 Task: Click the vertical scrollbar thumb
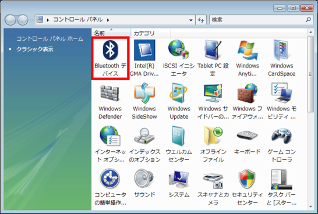click(x=310, y=74)
